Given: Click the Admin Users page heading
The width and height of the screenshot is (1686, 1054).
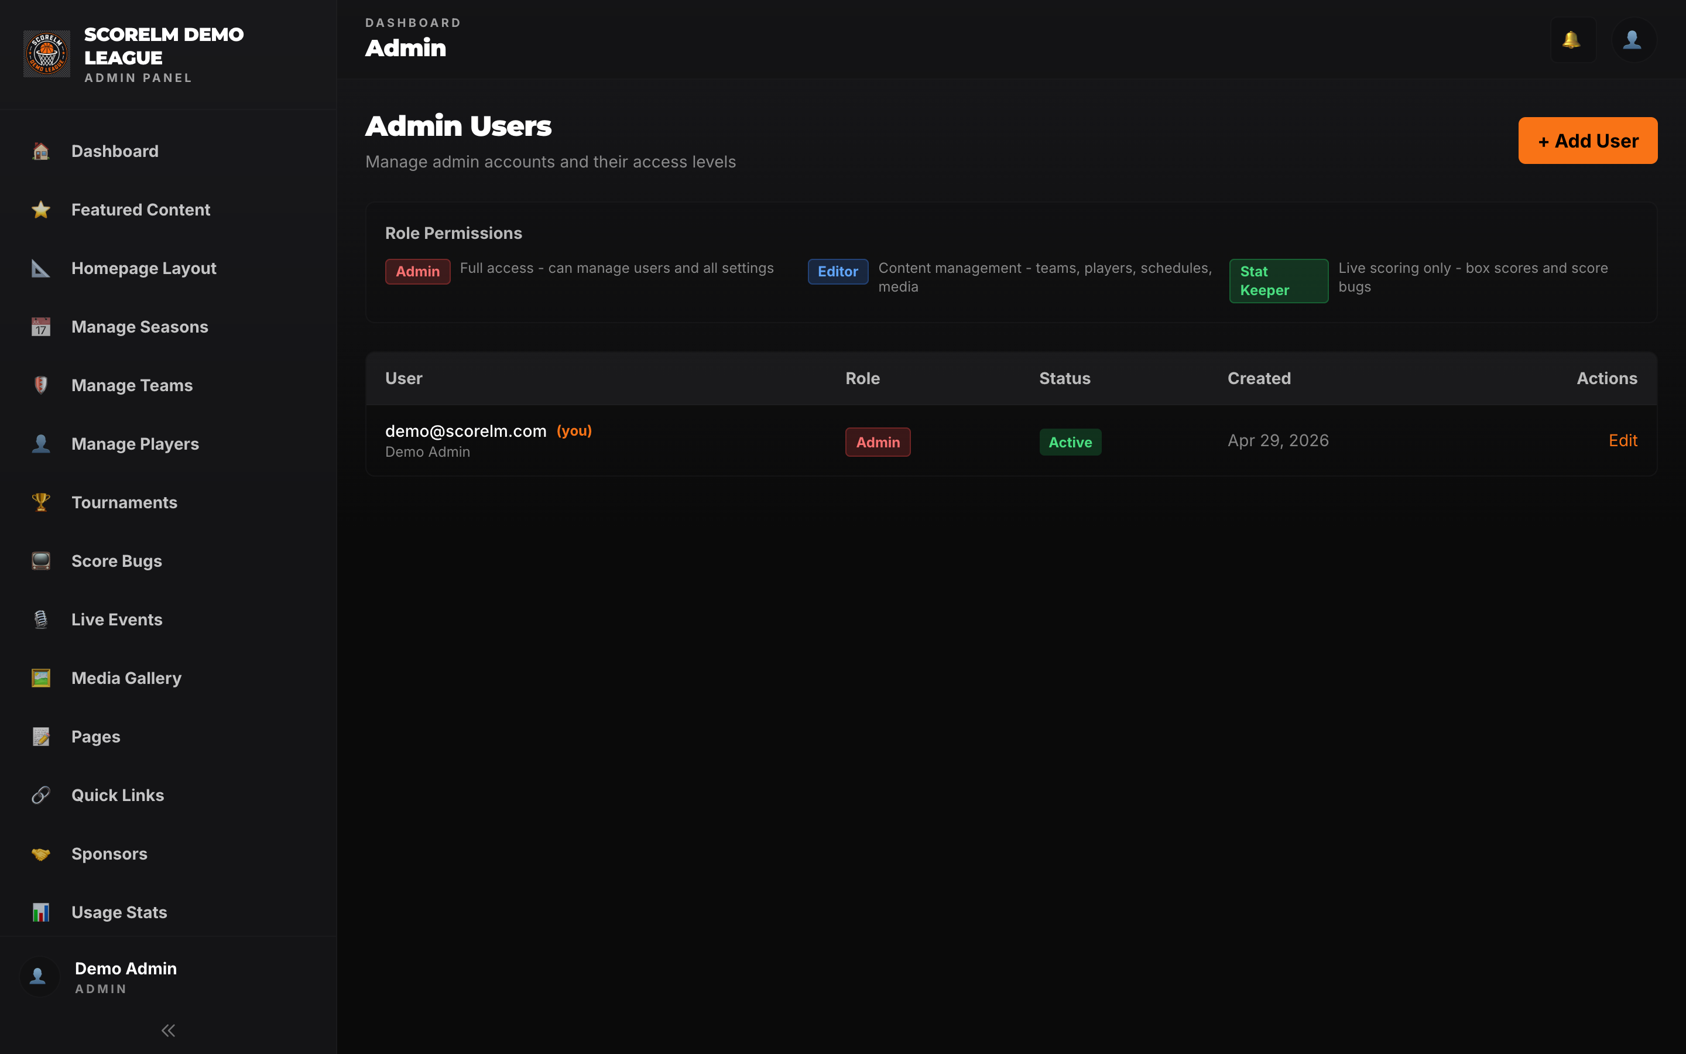Looking at the screenshot, I should click(x=458, y=126).
